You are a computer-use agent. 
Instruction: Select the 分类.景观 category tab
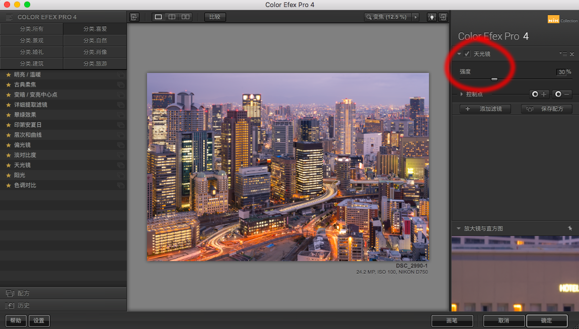coord(32,40)
